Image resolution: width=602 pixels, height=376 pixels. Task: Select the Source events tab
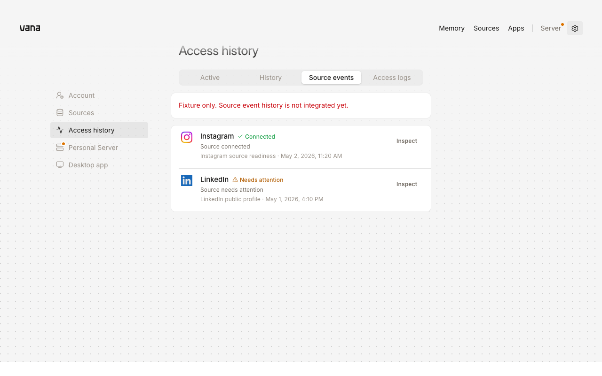[x=331, y=78]
